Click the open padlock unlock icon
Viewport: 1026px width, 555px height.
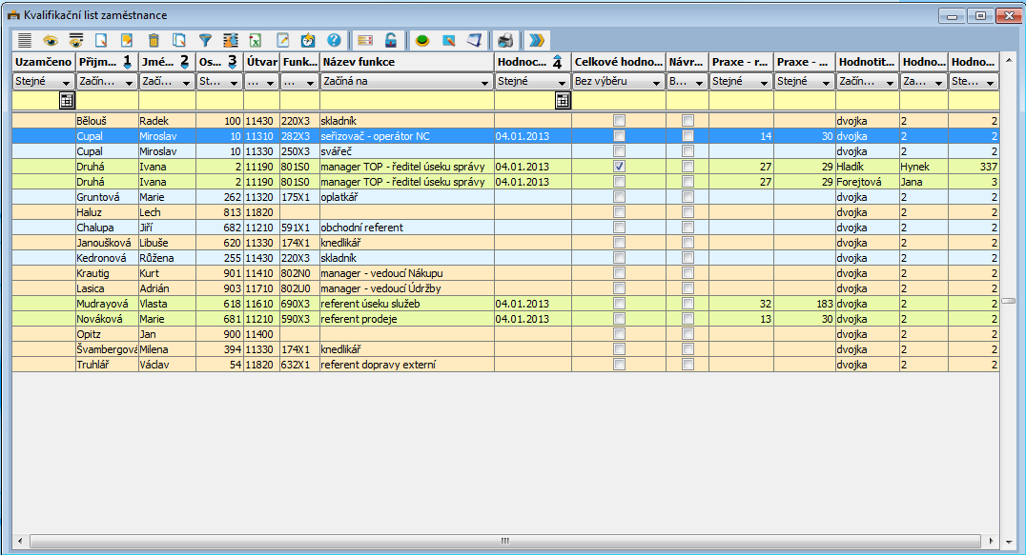pyautogui.click(x=391, y=40)
